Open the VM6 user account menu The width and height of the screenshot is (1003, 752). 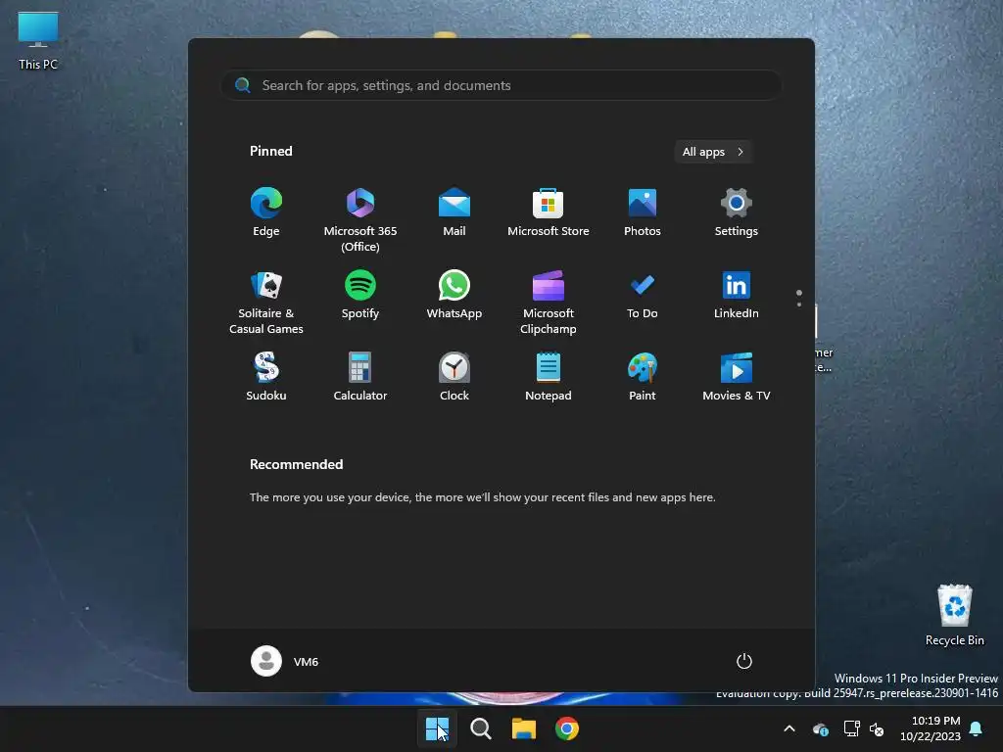click(x=285, y=661)
